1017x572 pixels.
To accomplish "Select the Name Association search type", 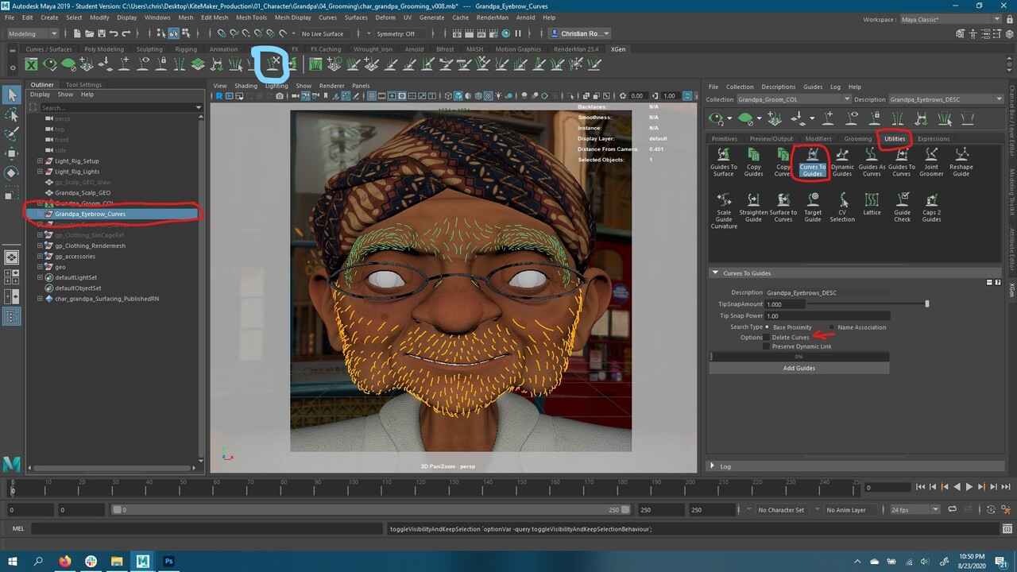I will click(x=832, y=327).
